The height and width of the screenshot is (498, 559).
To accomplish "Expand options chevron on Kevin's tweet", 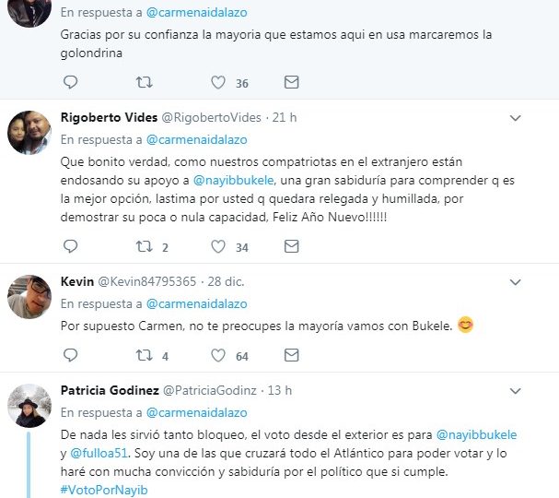I will click(x=516, y=282).
